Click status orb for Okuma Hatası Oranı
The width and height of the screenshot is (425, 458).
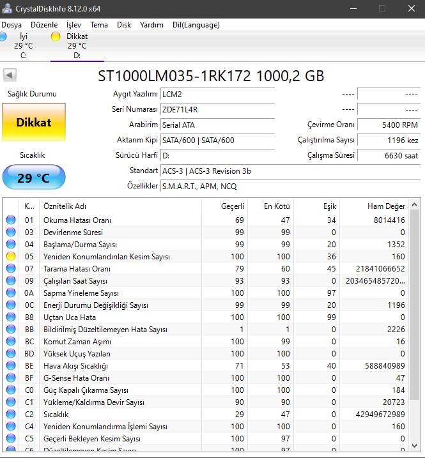click(11, 220)
